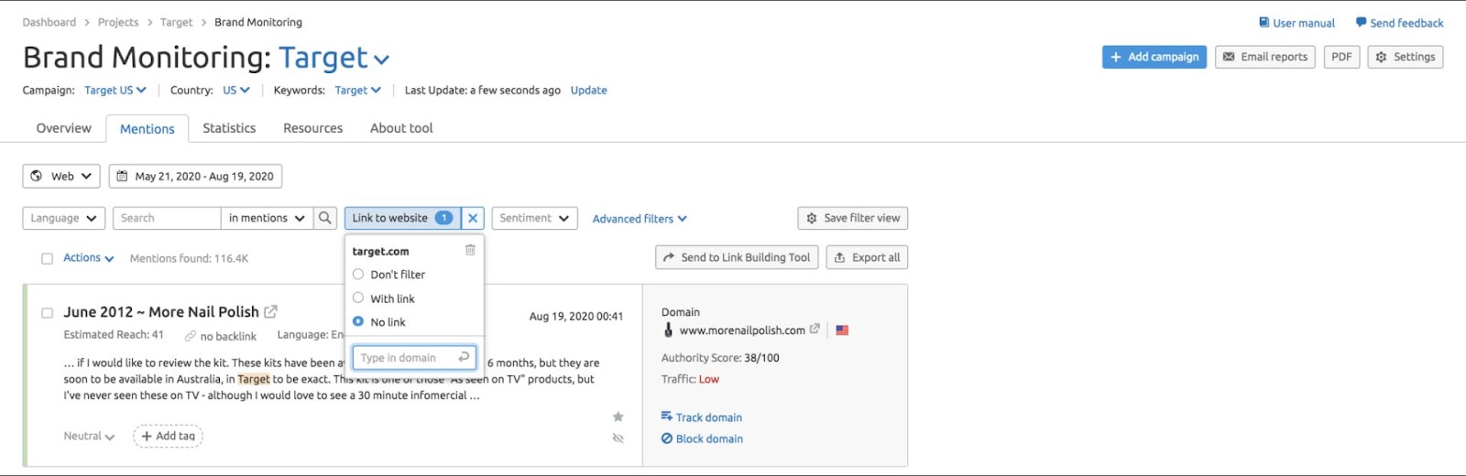Click the Email reports button
1466x476 pixels.
click(x=1265, y=57)
